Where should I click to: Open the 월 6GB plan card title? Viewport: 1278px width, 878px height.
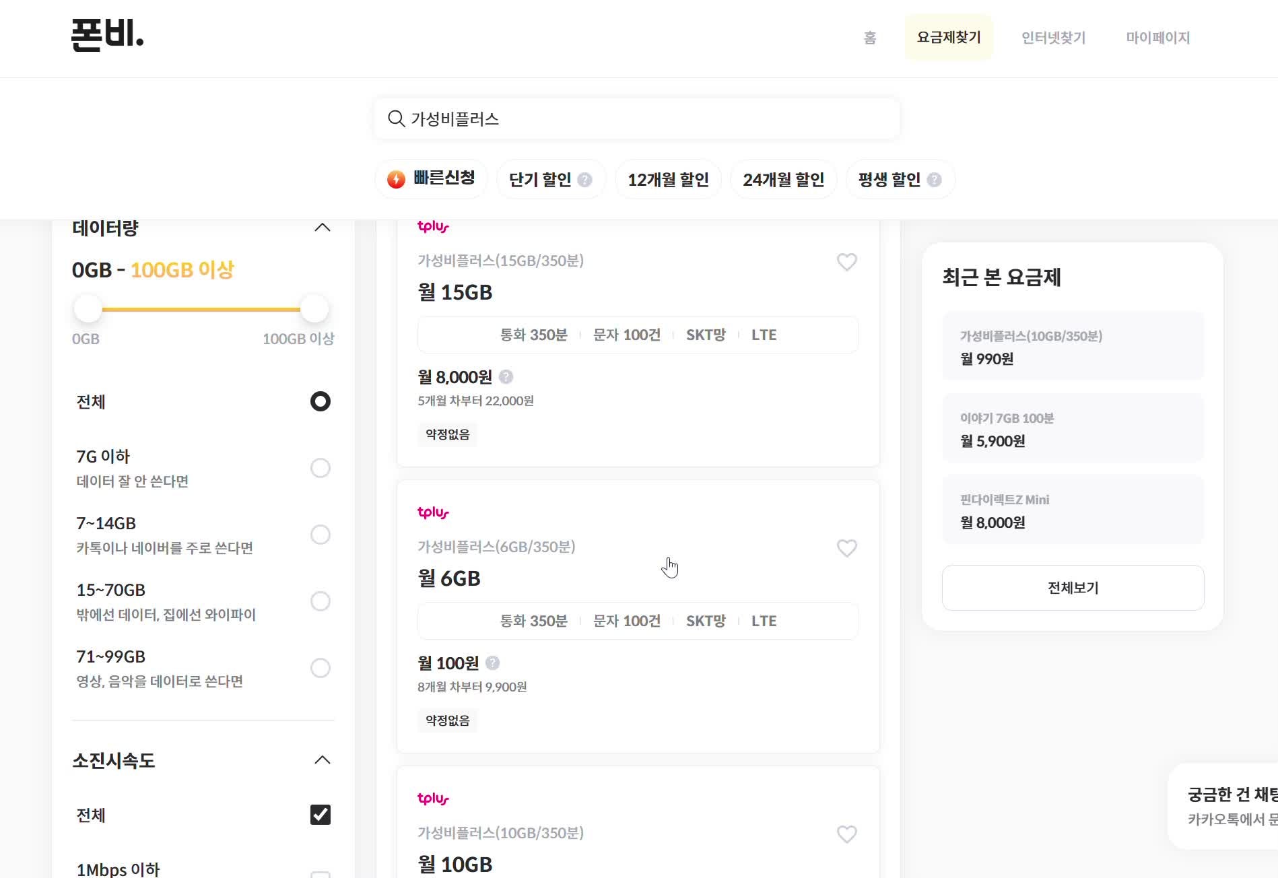[449, 578]
